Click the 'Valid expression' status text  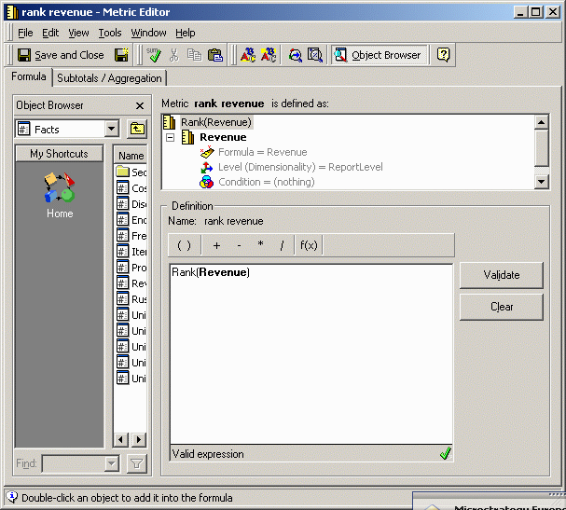click(208, 454)
